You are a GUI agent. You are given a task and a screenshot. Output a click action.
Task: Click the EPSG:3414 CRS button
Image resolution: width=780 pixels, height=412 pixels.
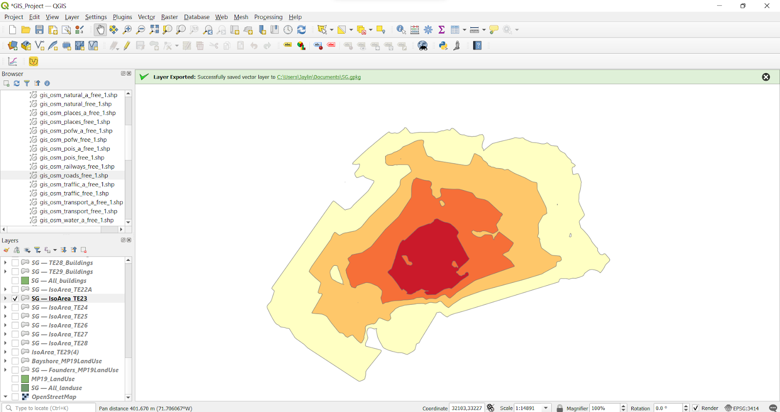pyautogui.click(x=741, y=408)
